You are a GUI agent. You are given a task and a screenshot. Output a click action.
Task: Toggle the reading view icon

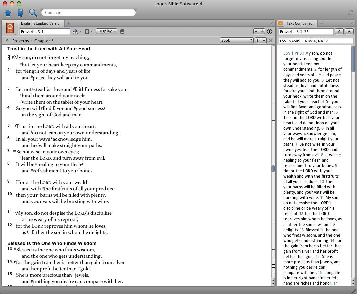click(x=122, y=32)
